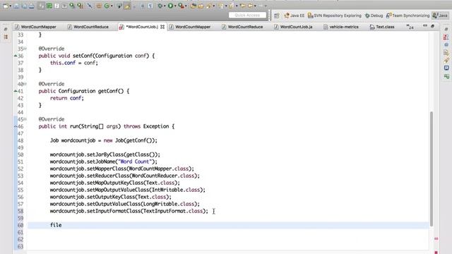Click the Open Perspective icon
The width and height of the screenshot is (452, 254).
coord(276,16)
